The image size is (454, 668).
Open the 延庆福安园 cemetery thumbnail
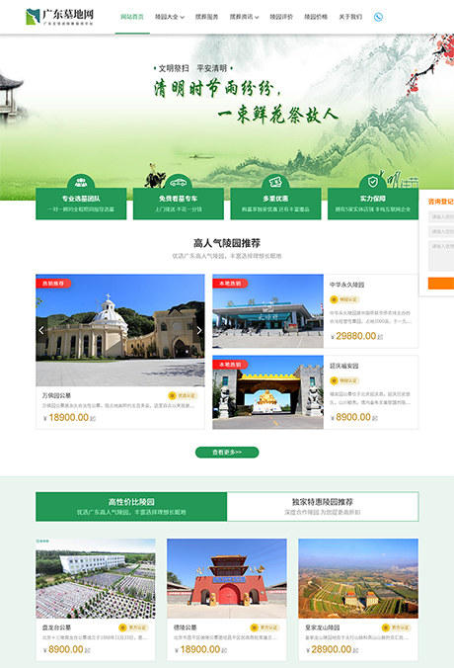(x=267, y=392)
